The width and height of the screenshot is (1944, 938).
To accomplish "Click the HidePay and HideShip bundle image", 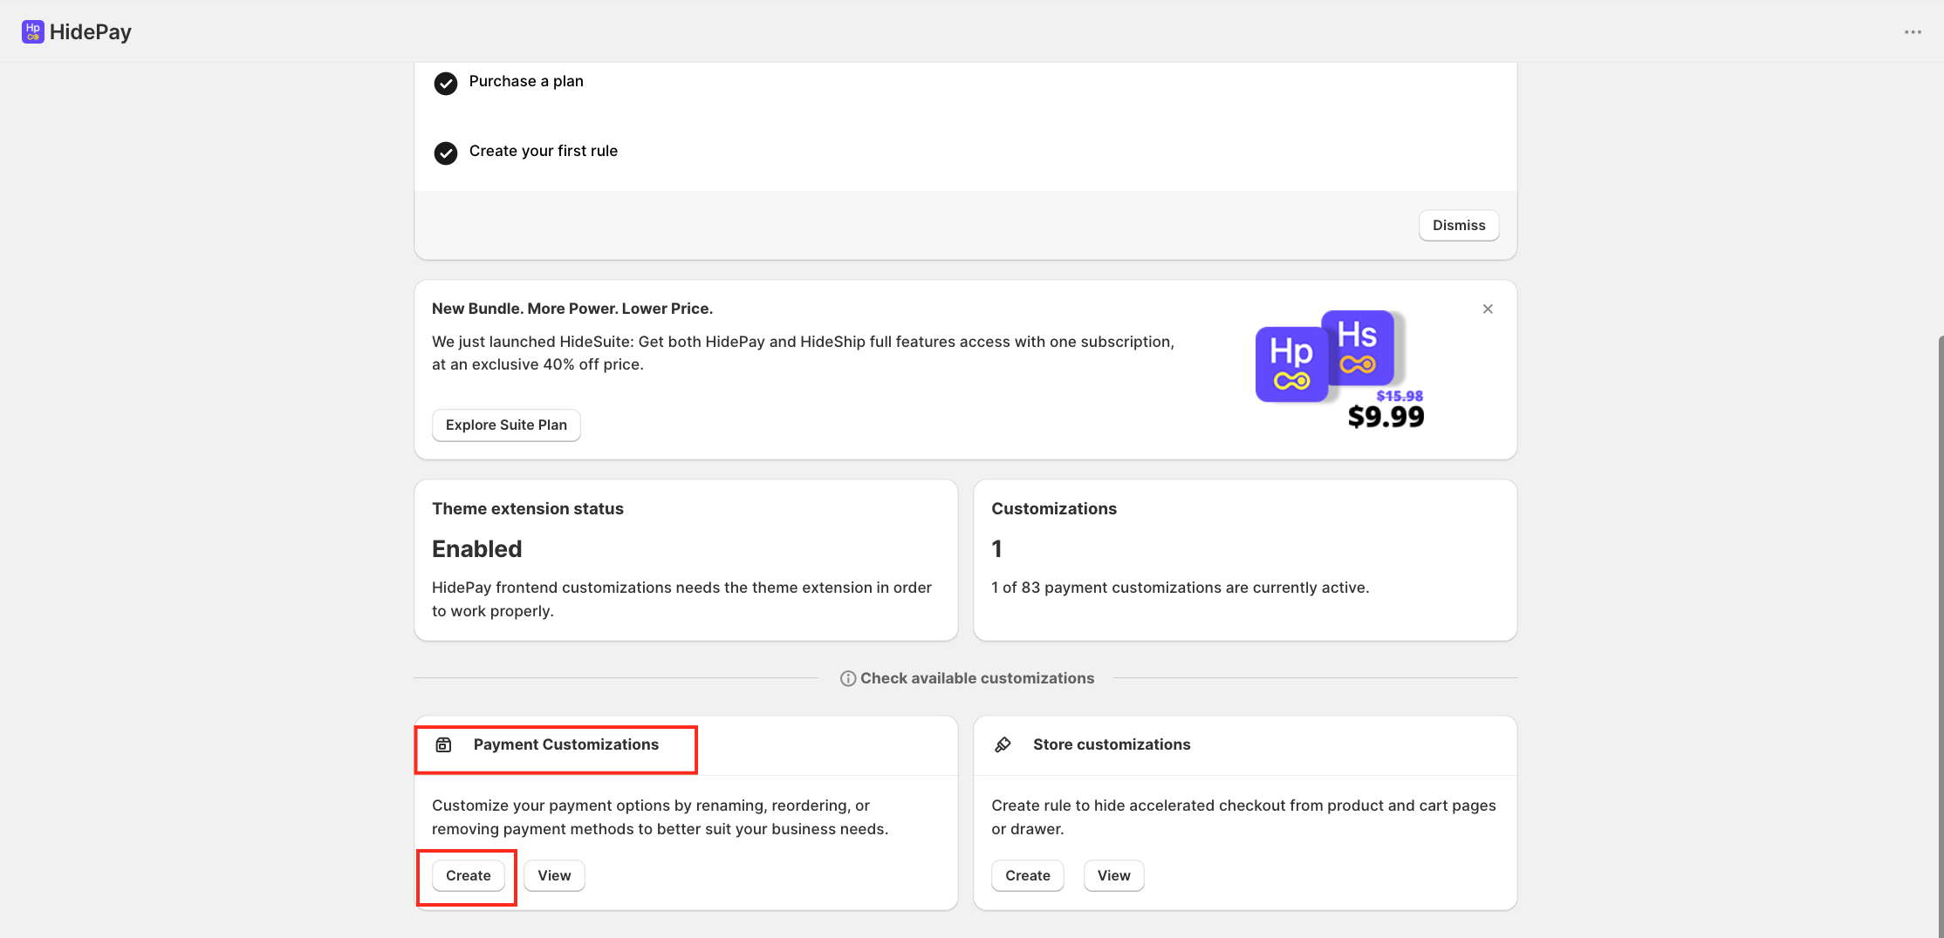I will pos(1338,370).
